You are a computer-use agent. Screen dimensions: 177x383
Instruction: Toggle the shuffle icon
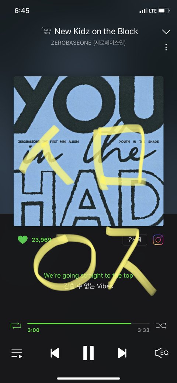[161, 325]
